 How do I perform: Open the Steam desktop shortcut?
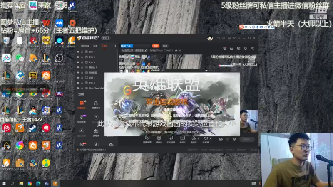pos(33,130)
